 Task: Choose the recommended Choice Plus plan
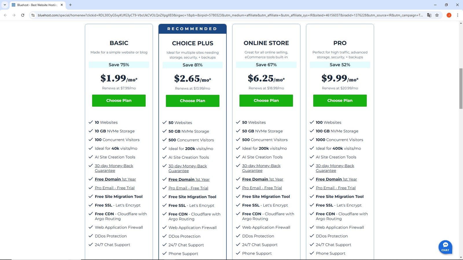(x=192, y=101)
